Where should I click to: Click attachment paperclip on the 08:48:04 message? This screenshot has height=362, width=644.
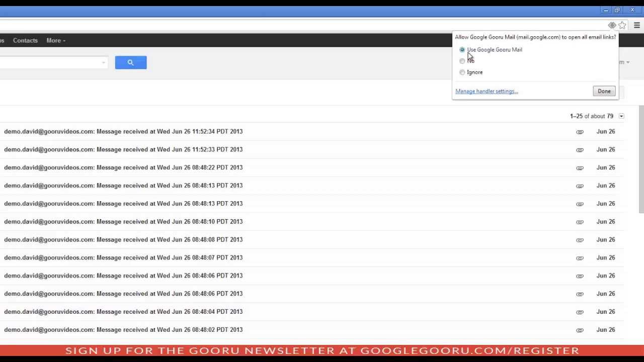pyautogui.click(x=580, y=312)
